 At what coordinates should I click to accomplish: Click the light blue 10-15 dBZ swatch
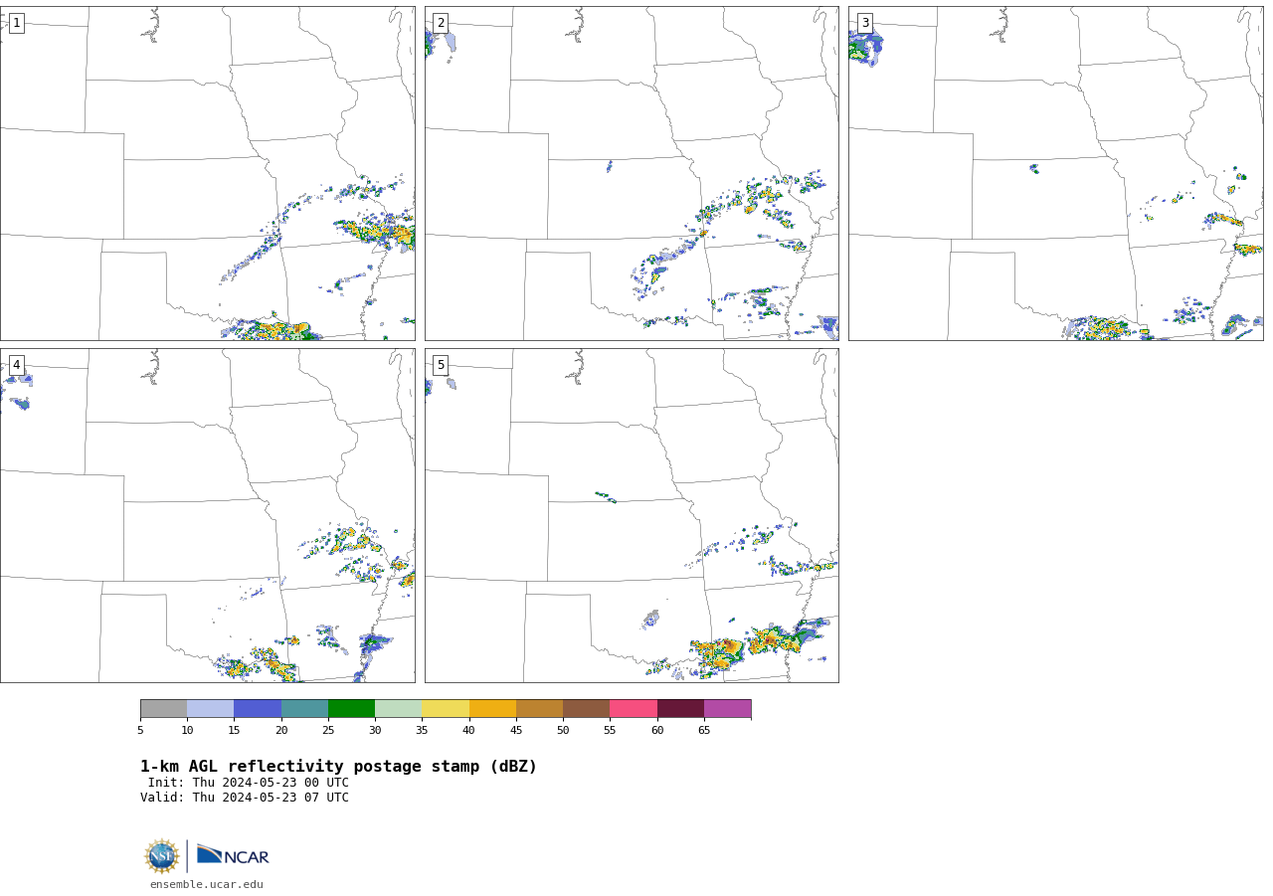211,709
